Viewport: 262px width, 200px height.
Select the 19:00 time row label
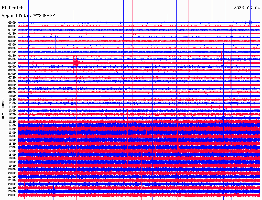(12, 162)
